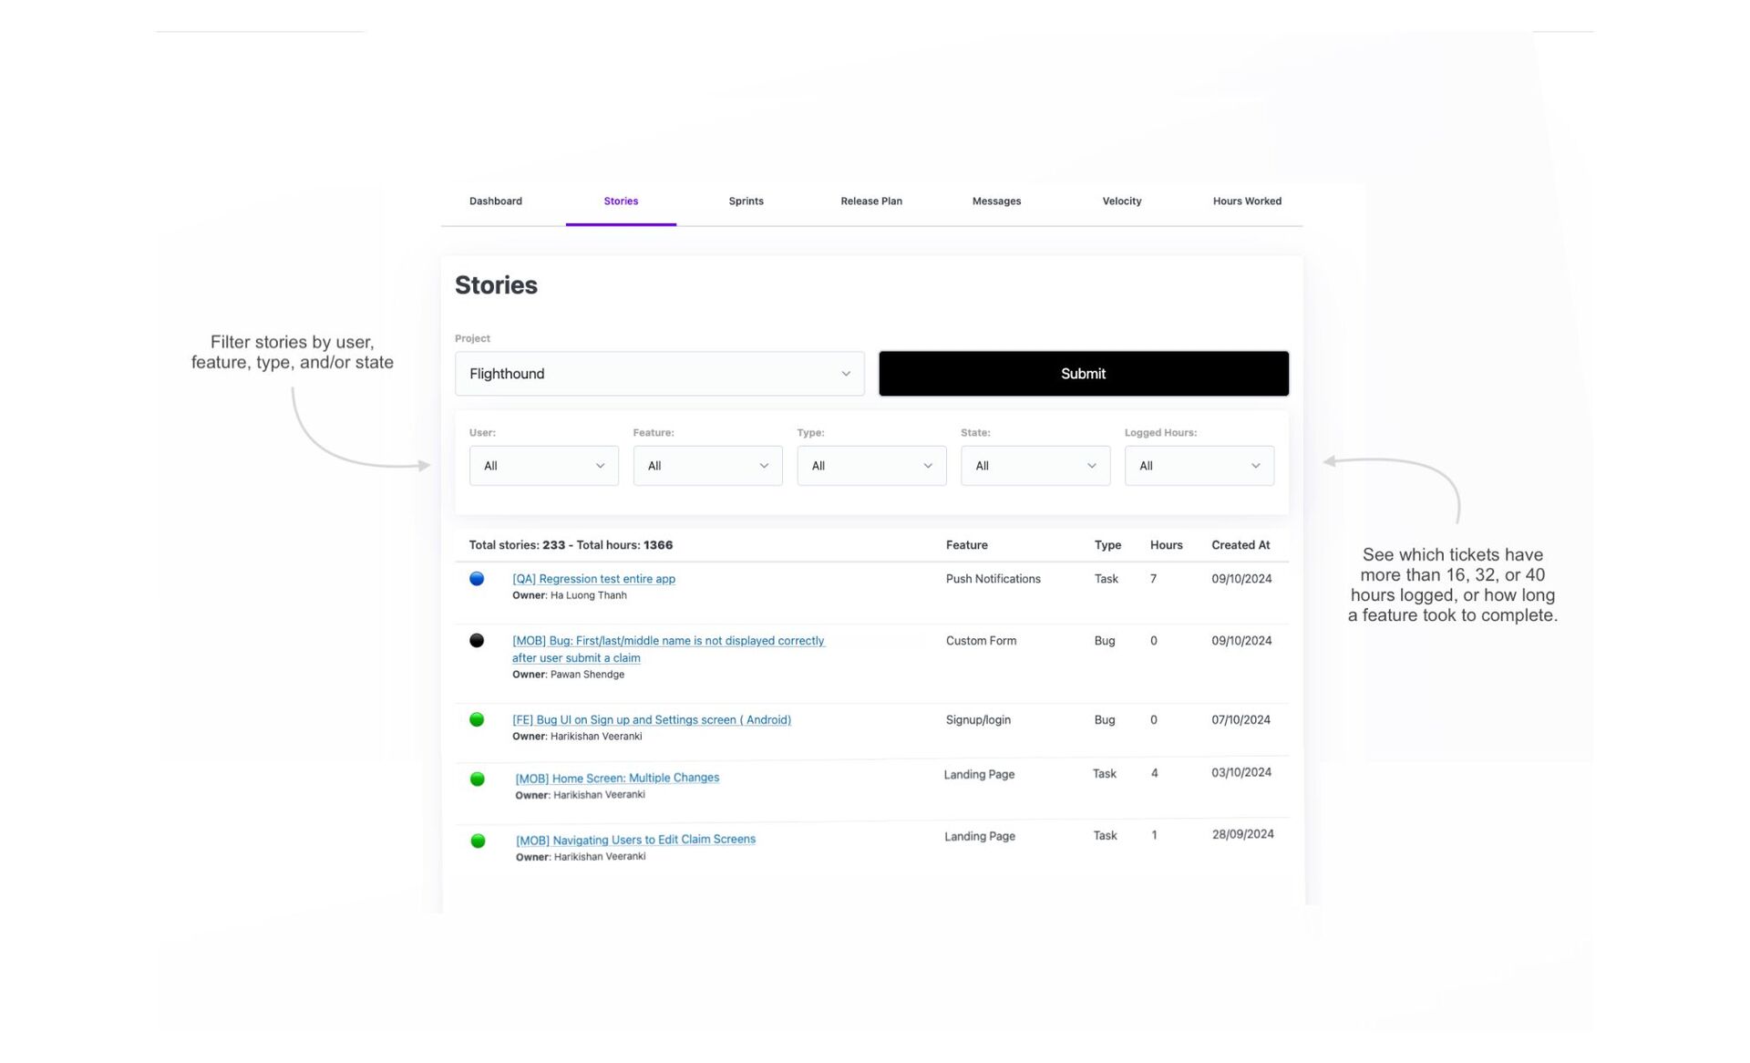Open the Dashboard tab

(495, 201)
